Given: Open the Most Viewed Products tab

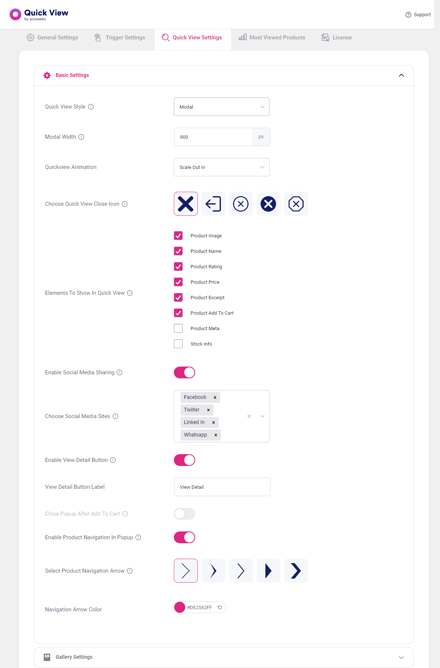Looking at the screenshot, I should [272, 38].
